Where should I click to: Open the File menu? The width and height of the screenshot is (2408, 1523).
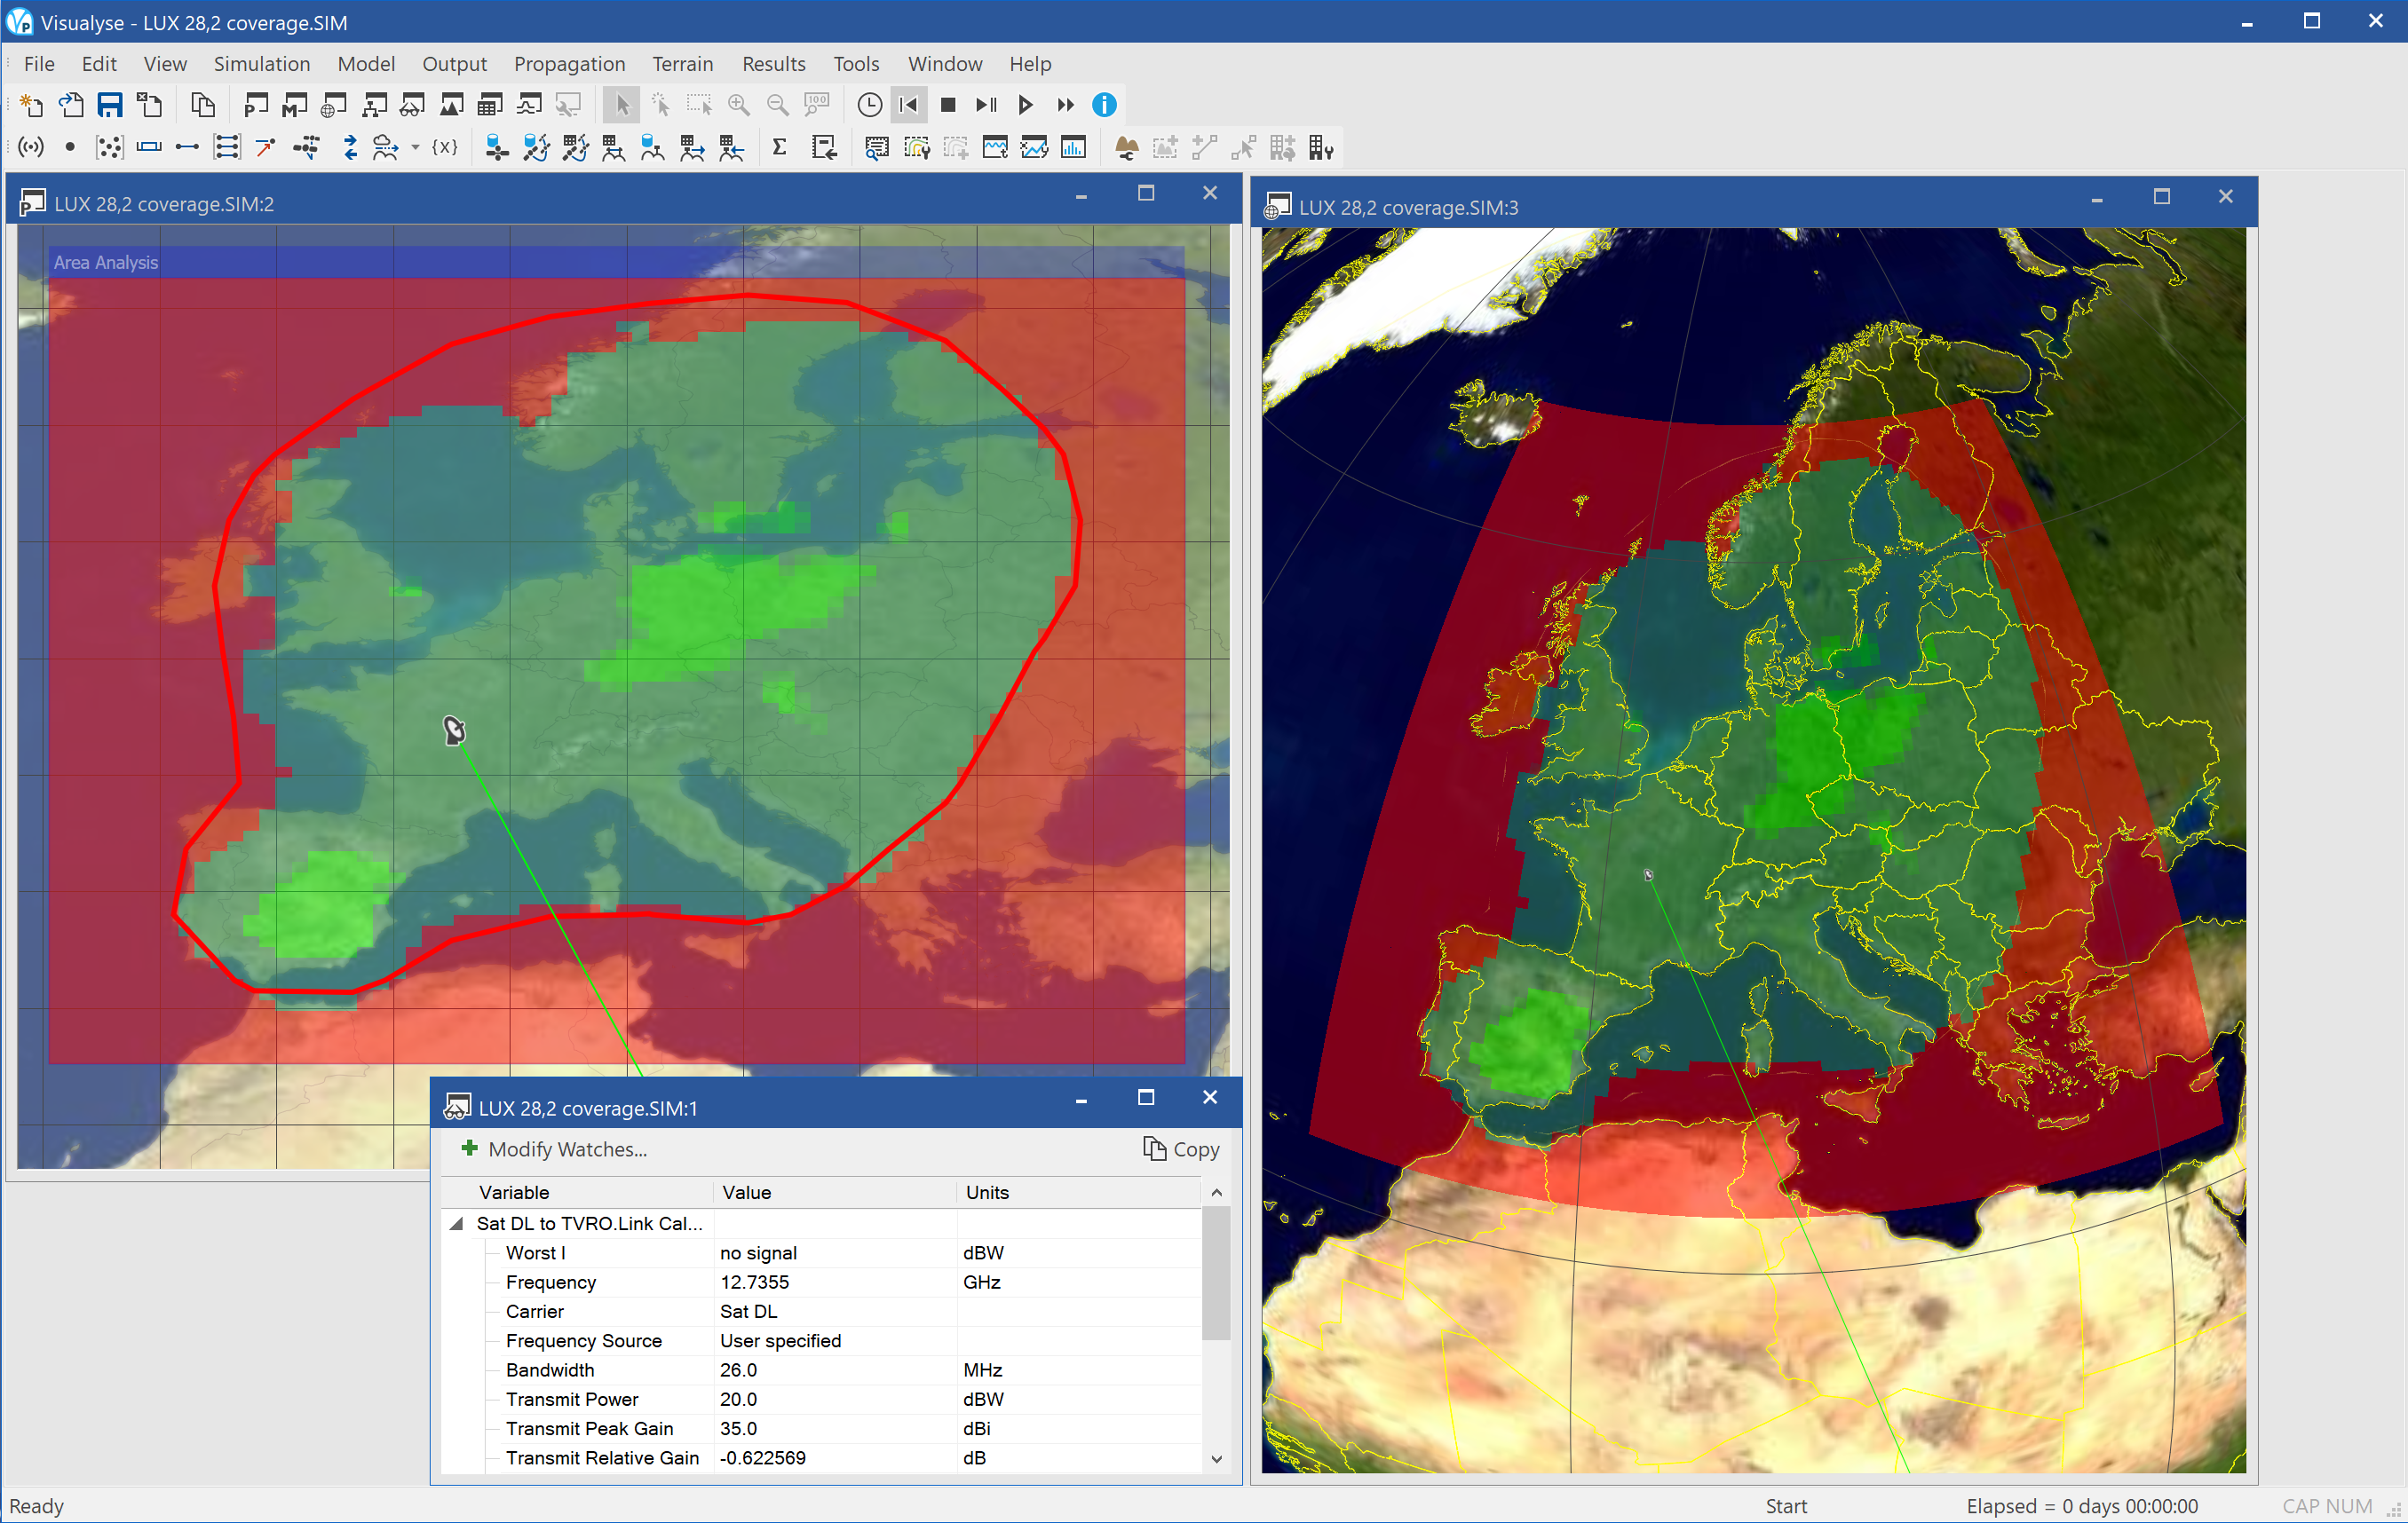click(x=39, y=64)
